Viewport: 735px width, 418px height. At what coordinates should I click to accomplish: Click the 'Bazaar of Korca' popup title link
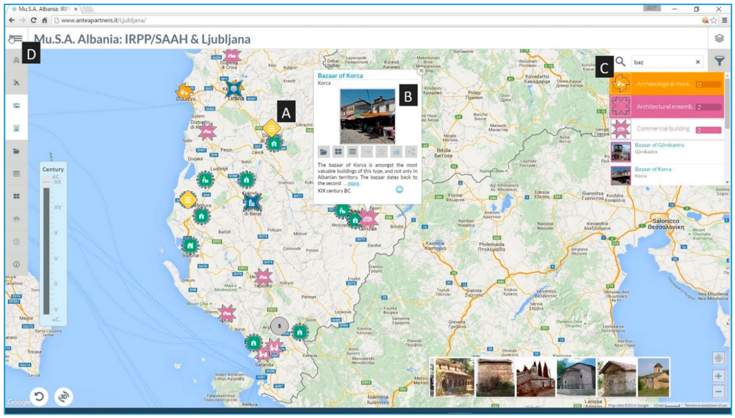coord(340,75)
